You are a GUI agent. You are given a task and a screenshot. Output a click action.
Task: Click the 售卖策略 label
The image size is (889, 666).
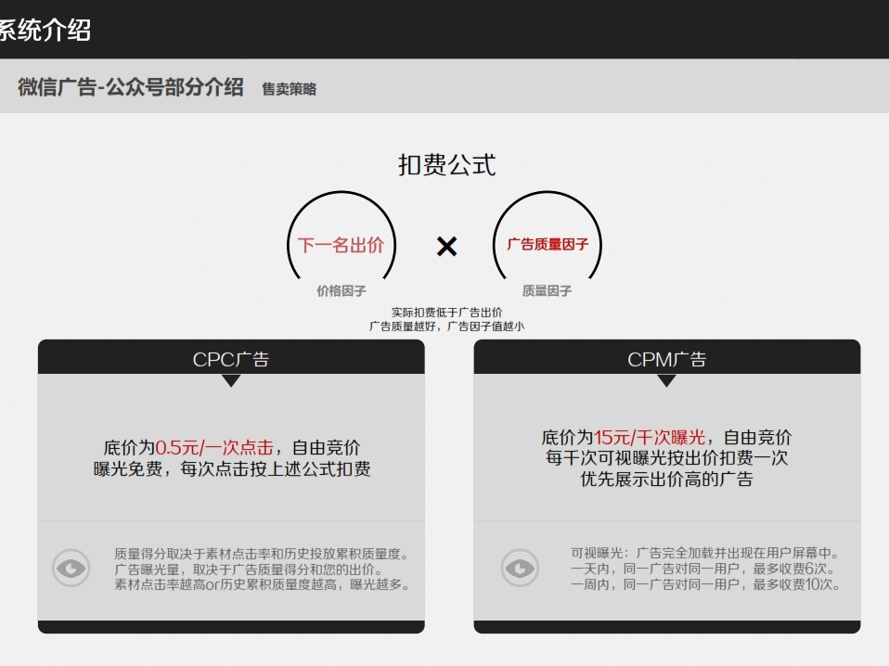tap(289, 89)
